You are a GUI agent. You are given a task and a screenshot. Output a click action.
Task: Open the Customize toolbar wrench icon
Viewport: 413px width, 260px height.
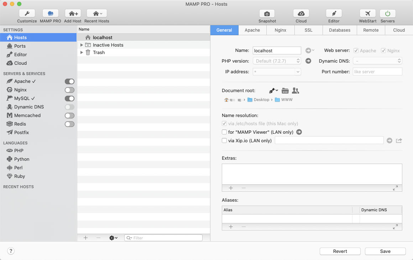click(27, 14)
